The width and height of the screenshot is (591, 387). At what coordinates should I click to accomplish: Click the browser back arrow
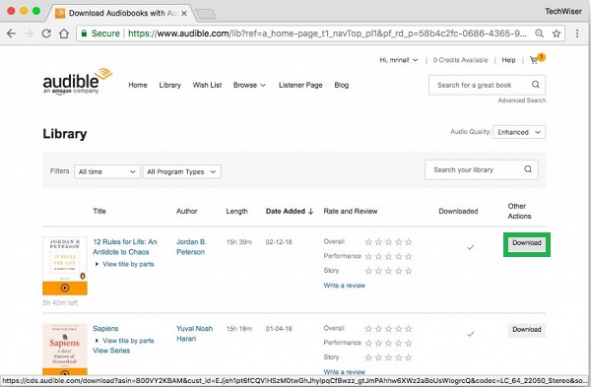11,33
